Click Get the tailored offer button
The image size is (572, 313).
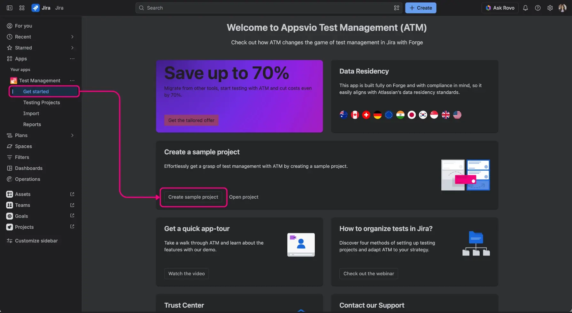click(x=191, y=120)
